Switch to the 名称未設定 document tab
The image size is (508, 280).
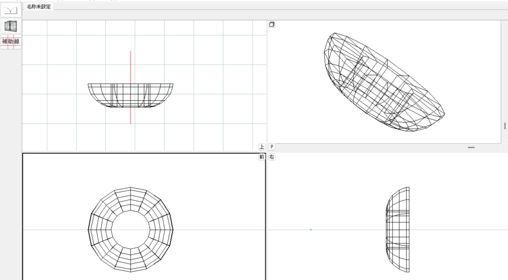point(39,6)
